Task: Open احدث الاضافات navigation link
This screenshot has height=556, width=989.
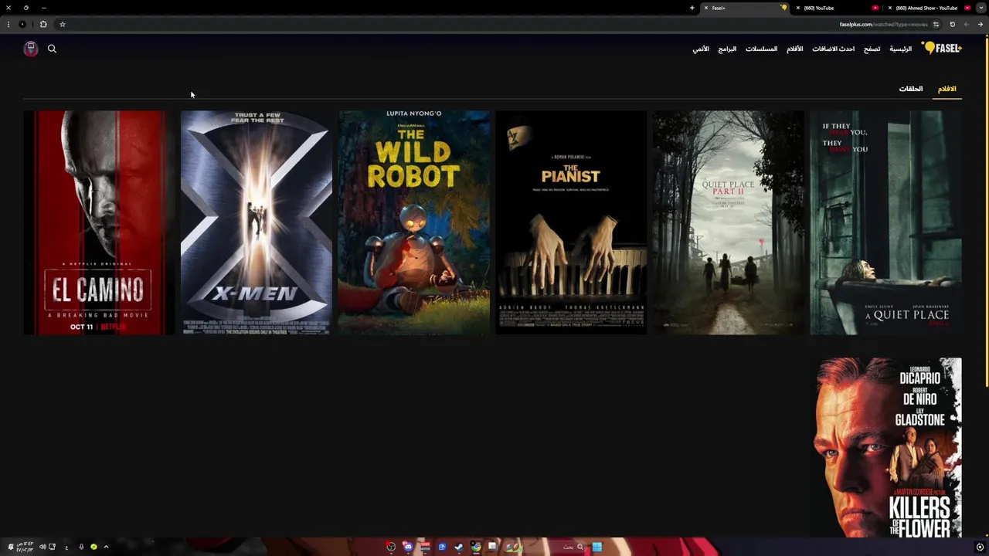Action: (833, 49)
